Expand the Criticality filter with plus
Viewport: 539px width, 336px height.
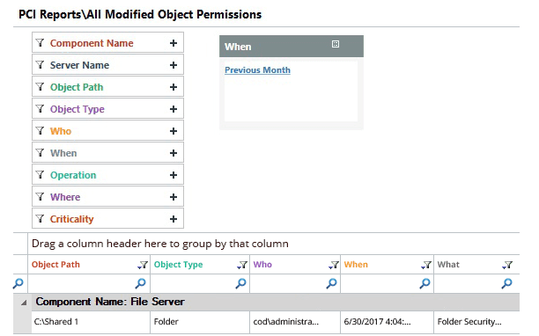click(174, 219)
